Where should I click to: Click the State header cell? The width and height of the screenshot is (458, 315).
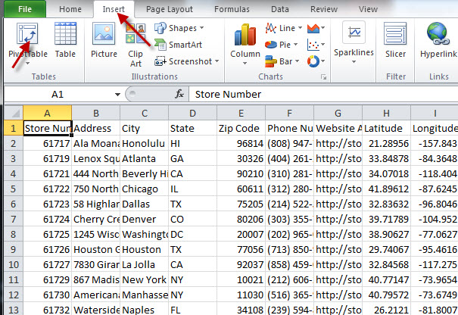tap(193, 128)
